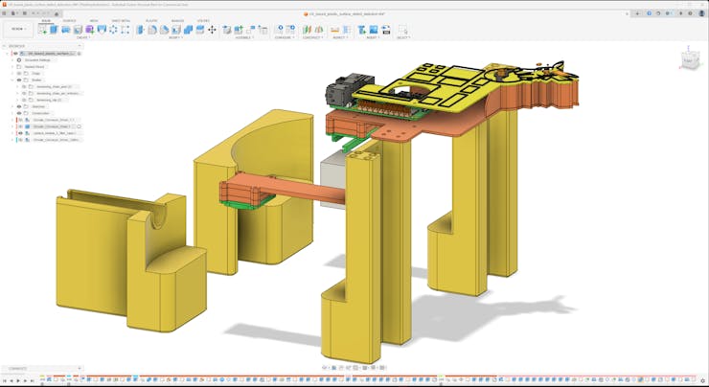Switch to the Surface tab
Viewport: 709px width, 387px height.
coord(70,20)
